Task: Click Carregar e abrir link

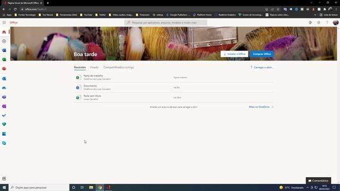Action: [262, 67]
